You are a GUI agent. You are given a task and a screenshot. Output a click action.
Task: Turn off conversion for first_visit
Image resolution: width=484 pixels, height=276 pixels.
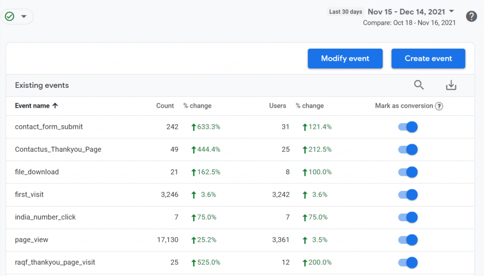click(x=408, y=195)
